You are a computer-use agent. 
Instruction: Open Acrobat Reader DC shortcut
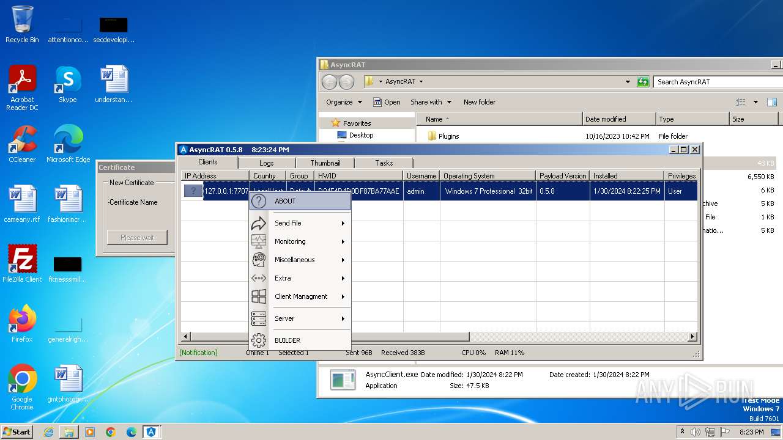click(x=22, y=88)
